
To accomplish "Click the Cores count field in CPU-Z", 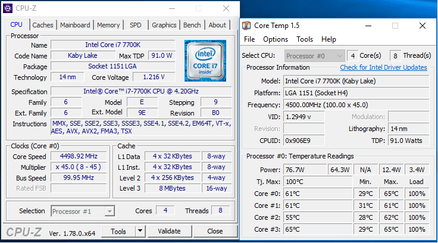I will click(165, 210).
